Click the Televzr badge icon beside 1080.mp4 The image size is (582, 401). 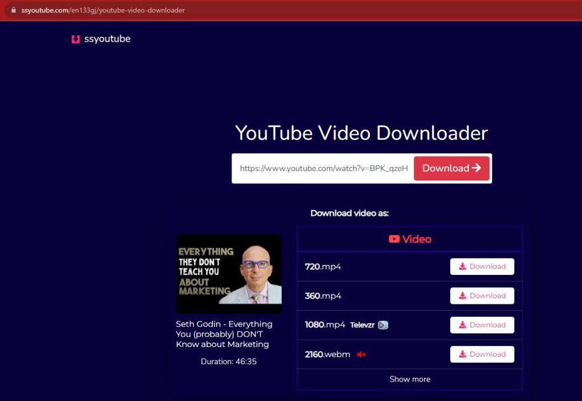pos(383,325)
